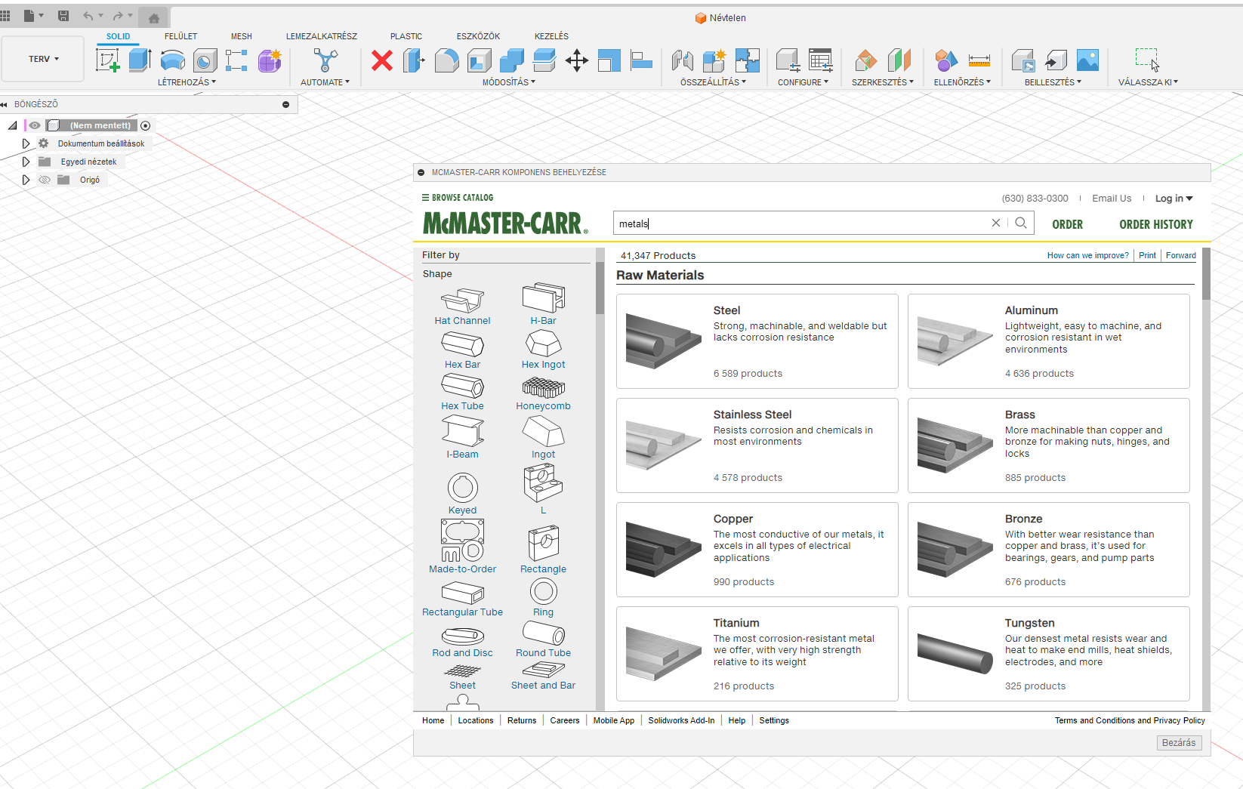This screenshot has height=789, width=1243.
Task: Open the LÉTREHOZÁS dropdown menu
Action: 187,82
